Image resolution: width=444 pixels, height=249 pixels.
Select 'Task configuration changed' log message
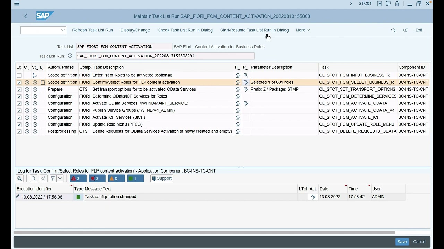[x=110, y=197]
